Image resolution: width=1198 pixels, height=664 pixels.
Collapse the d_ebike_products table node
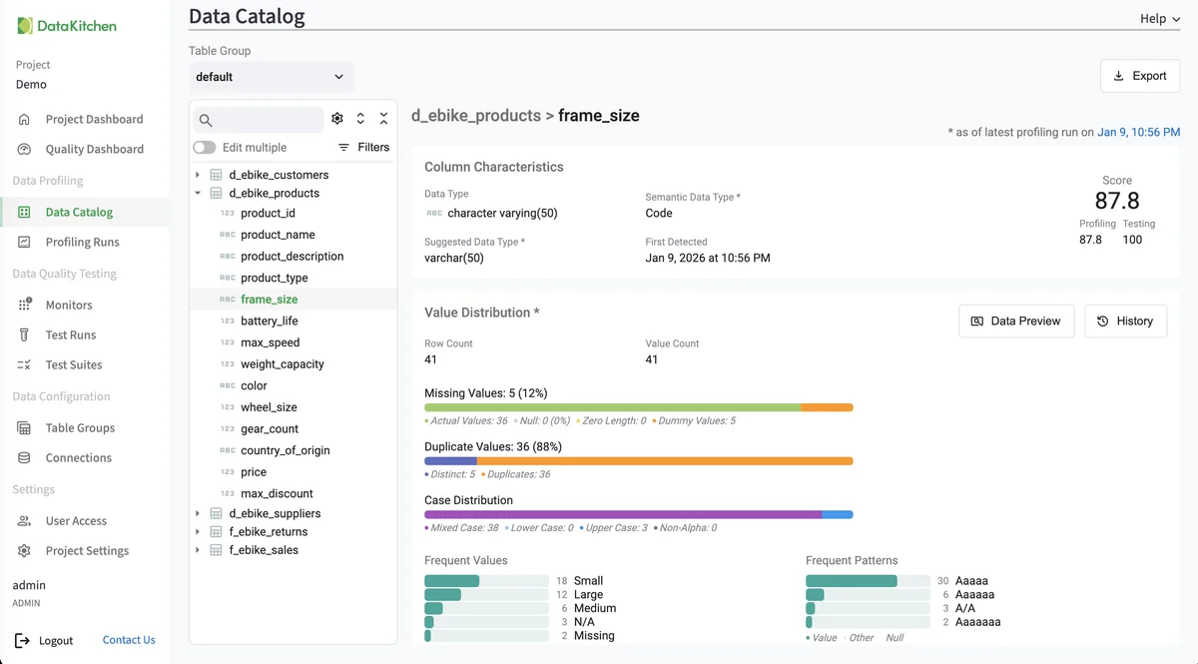coord(198,194)
